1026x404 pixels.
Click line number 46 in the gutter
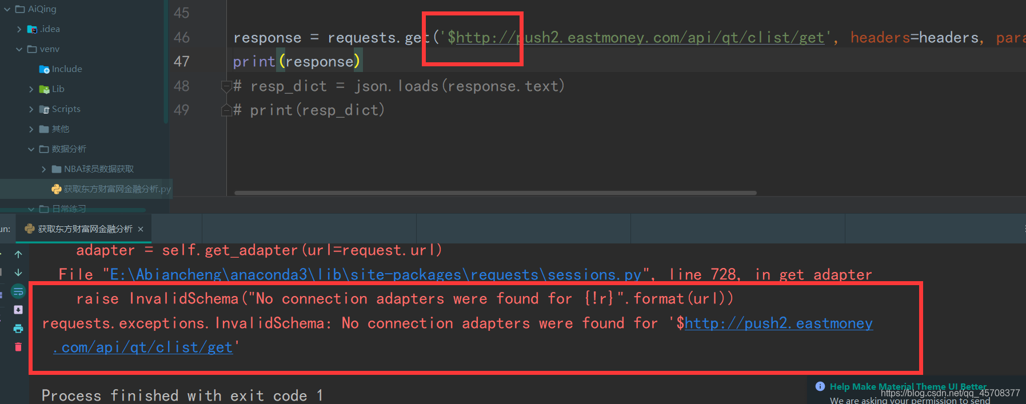(181, 38)
